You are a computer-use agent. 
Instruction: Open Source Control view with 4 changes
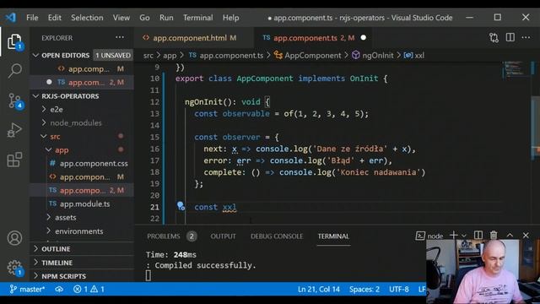tap(14, 100)
